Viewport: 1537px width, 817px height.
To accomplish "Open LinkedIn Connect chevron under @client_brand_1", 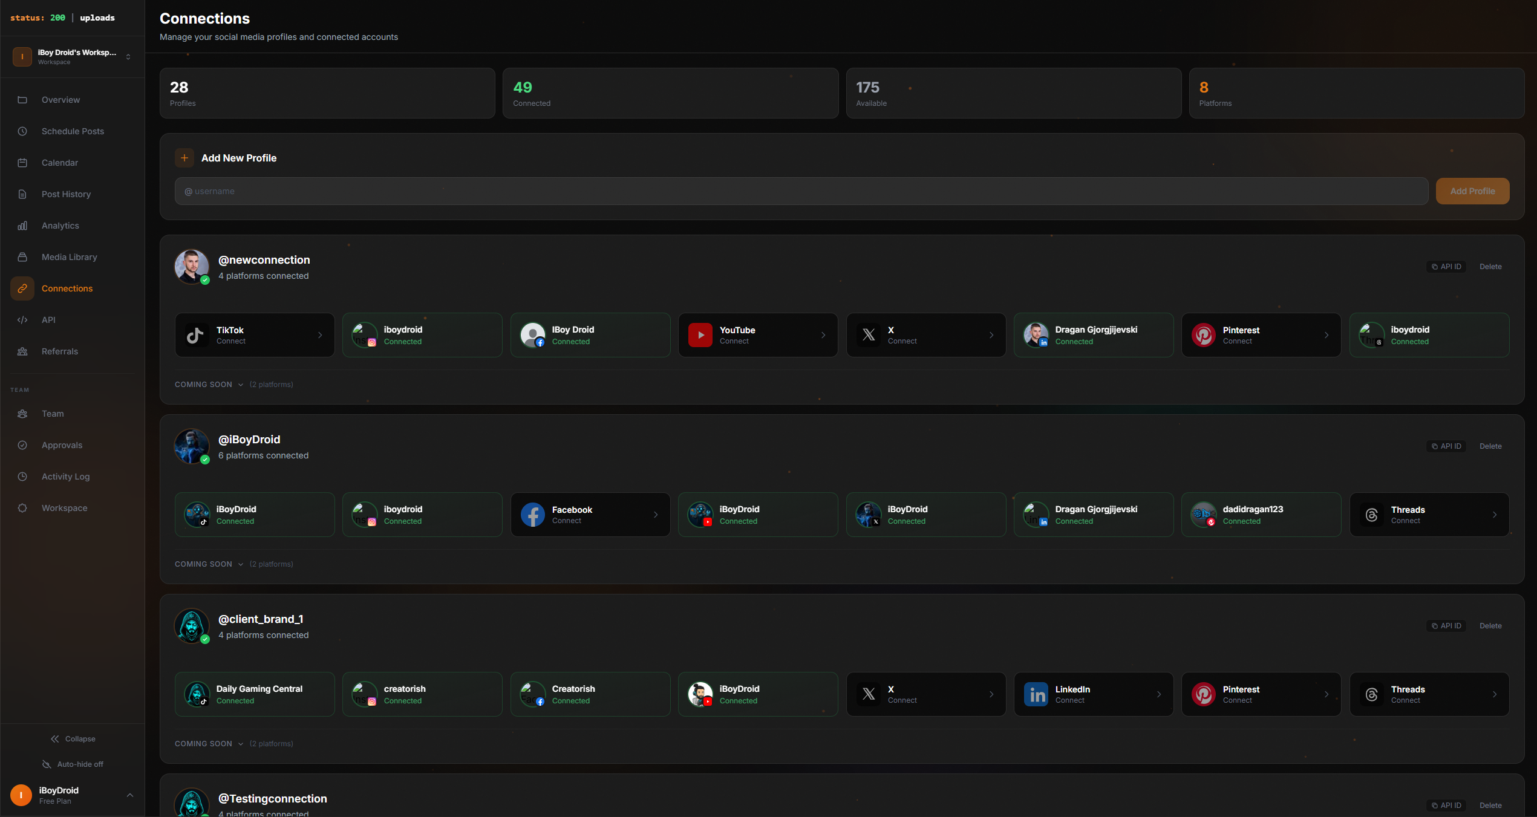I will click(x=1159, y=694).
